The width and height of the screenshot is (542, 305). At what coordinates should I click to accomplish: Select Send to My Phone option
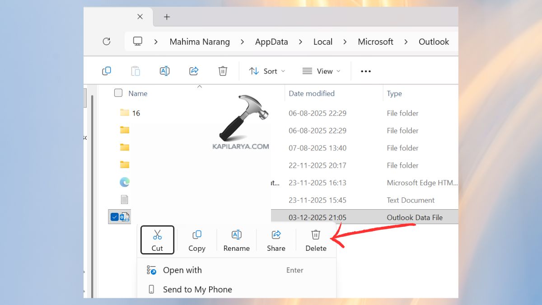(197, 289)
